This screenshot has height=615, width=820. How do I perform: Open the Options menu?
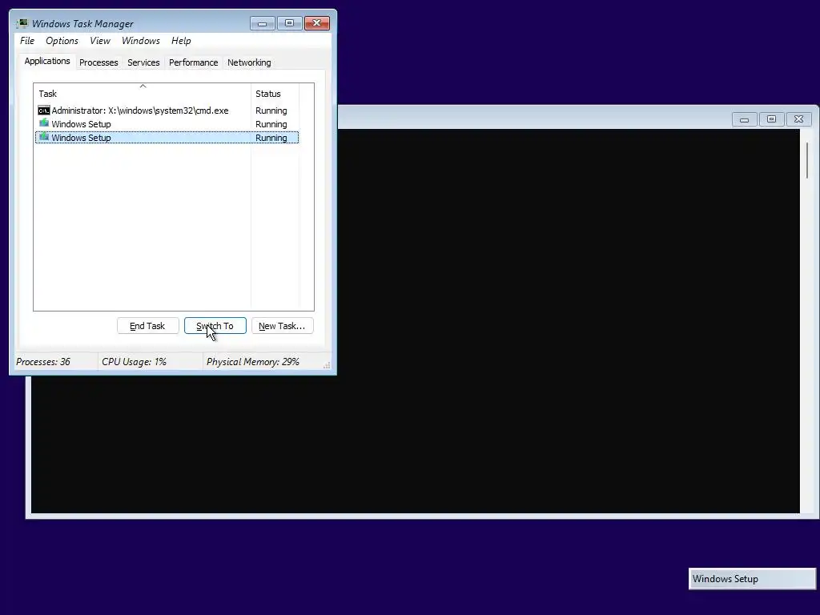click(x=62, y=41)
